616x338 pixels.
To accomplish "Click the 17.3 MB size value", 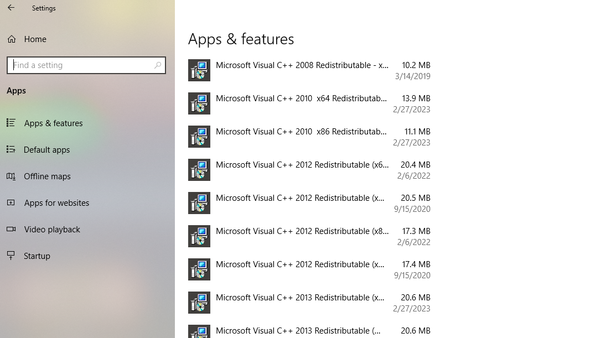I will pos(416,231).
